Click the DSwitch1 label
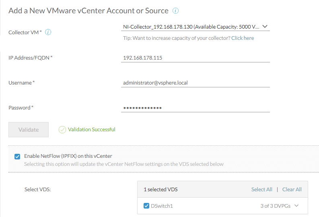This screenshot has width=319, height=217. 162,206
